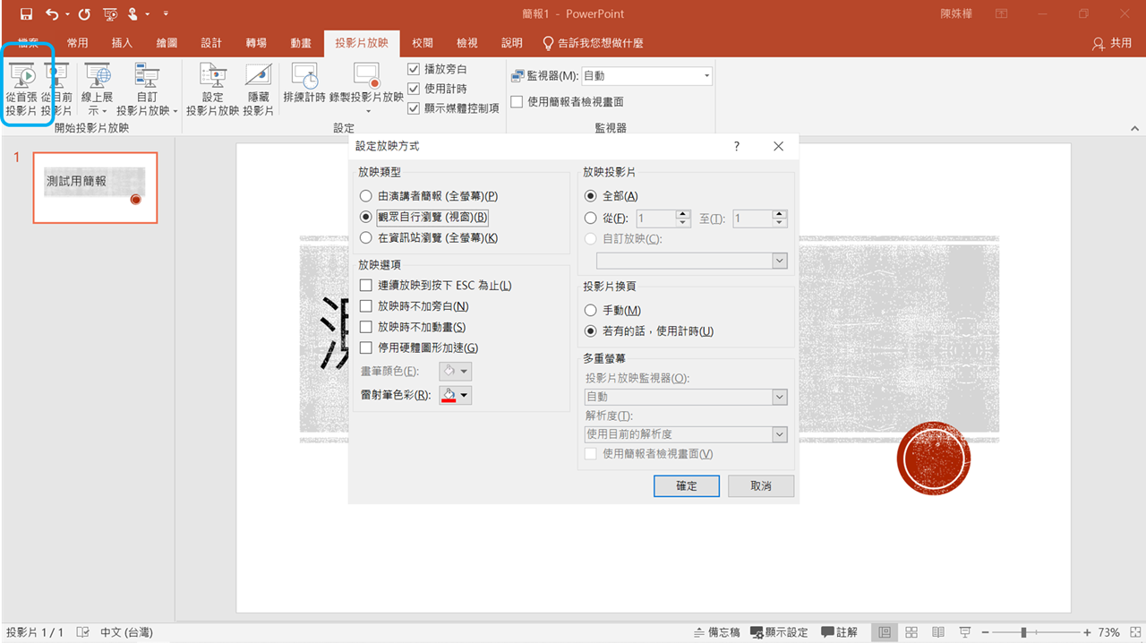
Task: Click 取消 button in dialog
Action: click(x=761, y=485)
